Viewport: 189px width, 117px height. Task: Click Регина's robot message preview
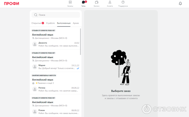click(x=58, y=91)
